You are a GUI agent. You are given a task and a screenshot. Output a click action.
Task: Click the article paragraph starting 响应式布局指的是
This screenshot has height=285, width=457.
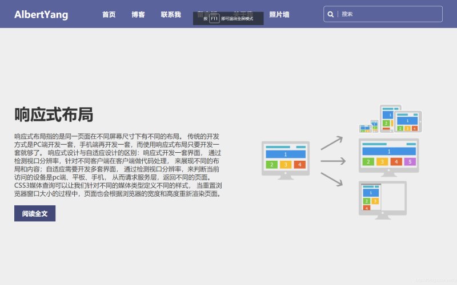pos(118,165)
